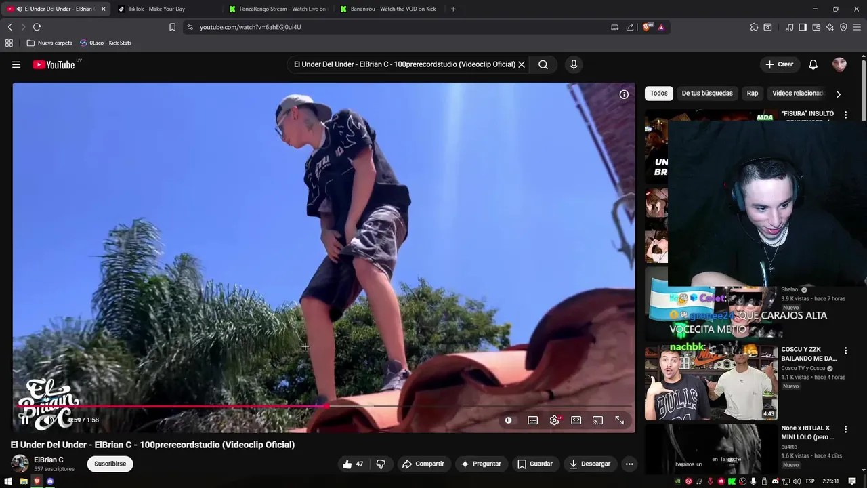Click the address bar URL

[x=250, y=27]
